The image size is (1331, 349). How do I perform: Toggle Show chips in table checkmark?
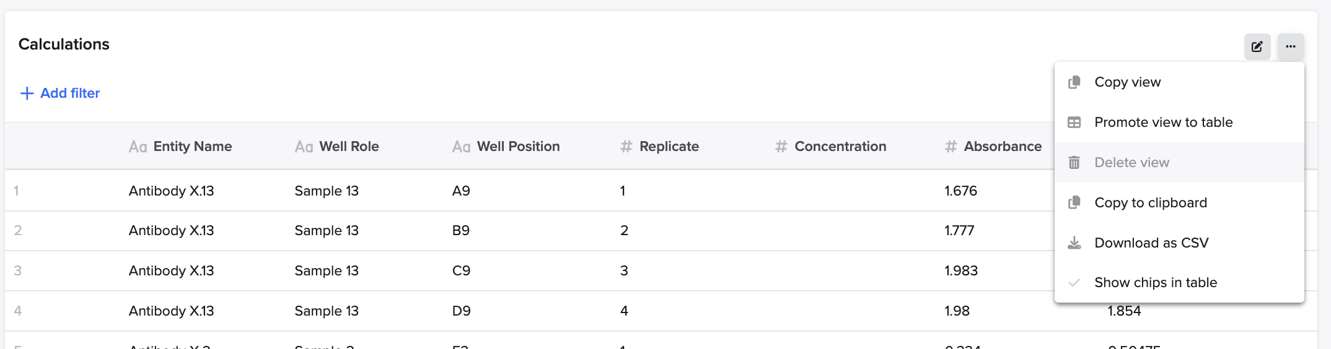(1074, 283)
